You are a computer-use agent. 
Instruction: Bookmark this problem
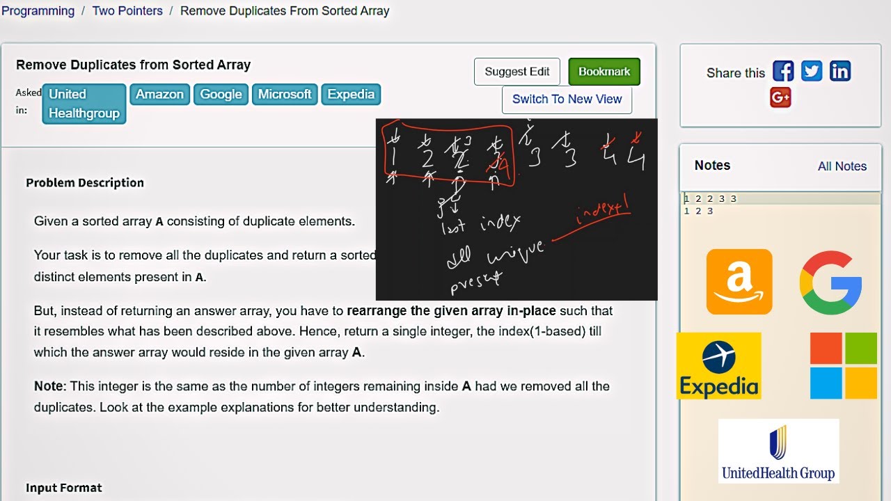pos(604,72)
